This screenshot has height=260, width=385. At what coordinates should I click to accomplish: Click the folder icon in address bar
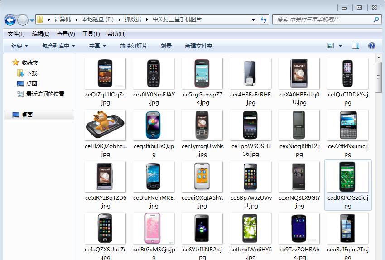40,19
